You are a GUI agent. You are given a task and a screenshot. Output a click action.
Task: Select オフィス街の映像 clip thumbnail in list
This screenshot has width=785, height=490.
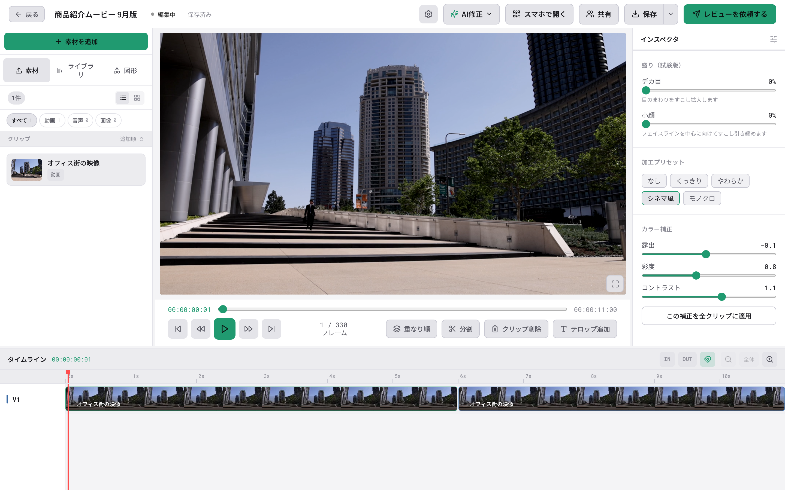click(x=27, y=170)
